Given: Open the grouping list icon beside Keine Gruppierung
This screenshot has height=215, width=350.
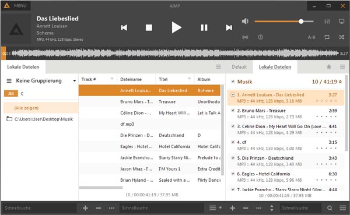Looking at the screenshot, I should pyautogui.click(x=9, y=81).
